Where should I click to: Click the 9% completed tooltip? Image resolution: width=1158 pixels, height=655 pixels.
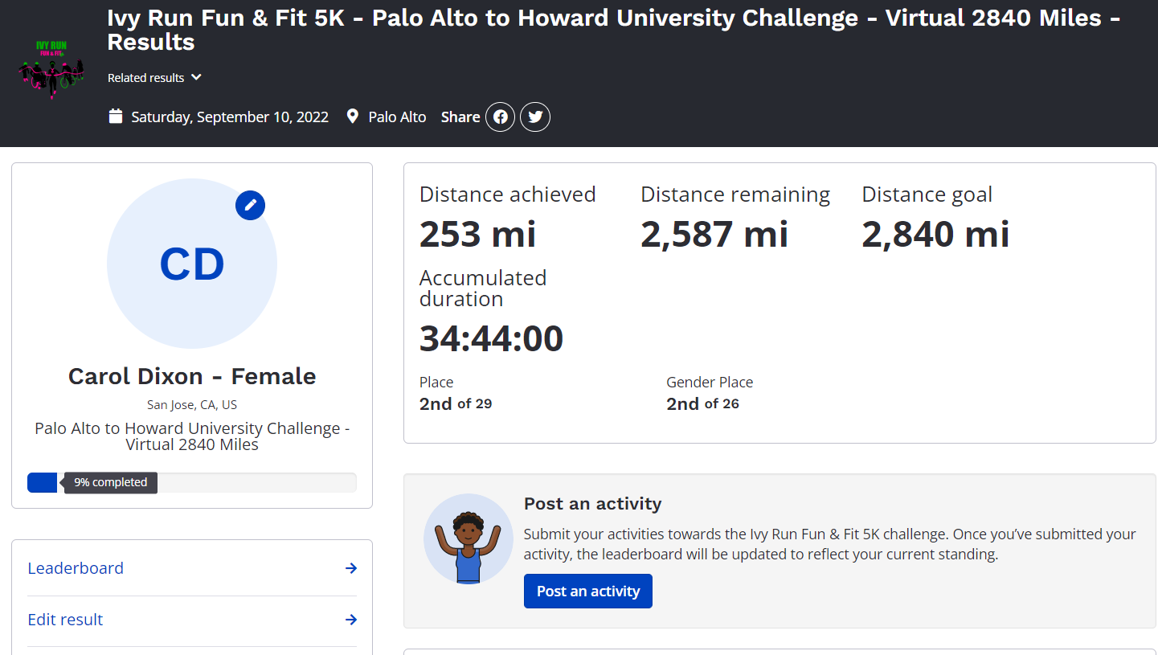point(111,482)
